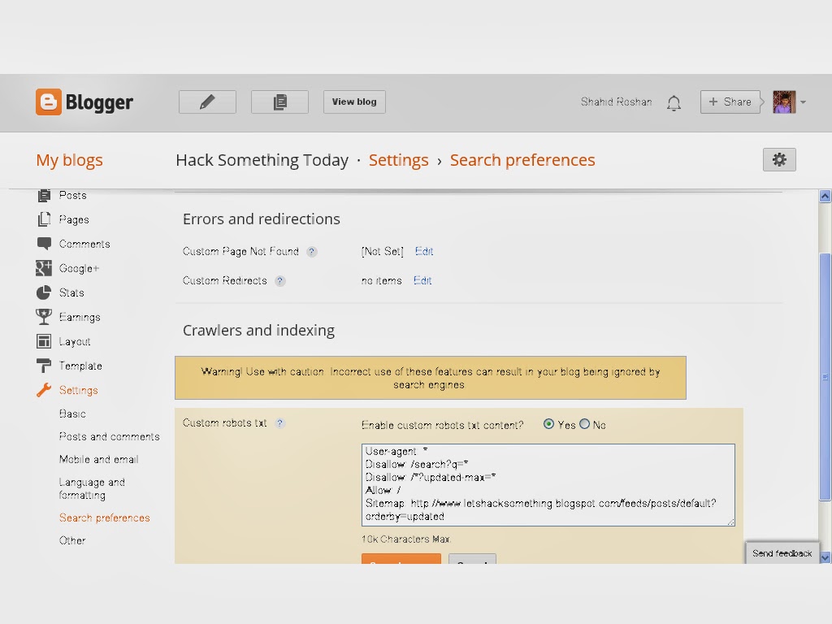Open help for Custom Page Not Found
The height and width of the screenshot is (624, 832).
point(312,252)
